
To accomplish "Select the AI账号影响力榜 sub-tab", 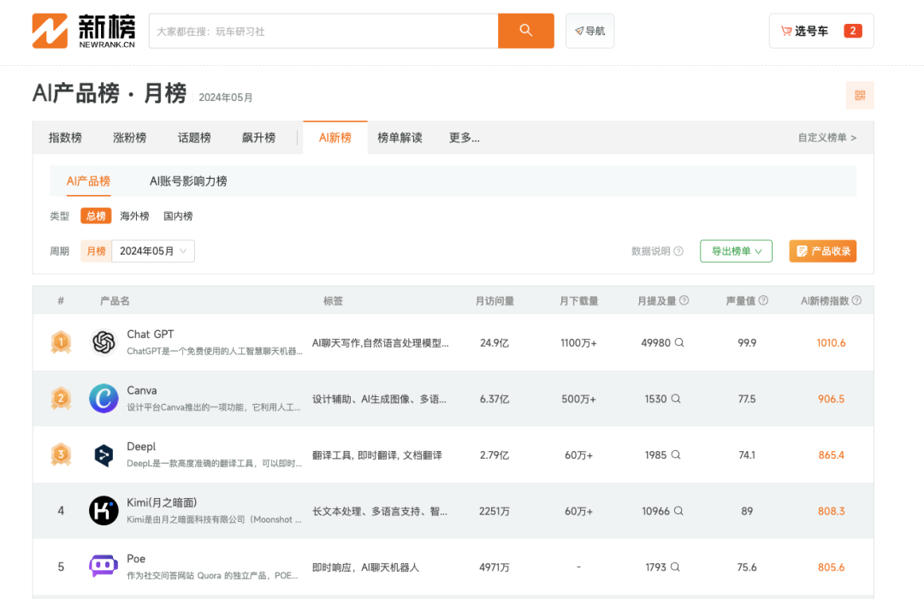I will click(x=188, y=181).
